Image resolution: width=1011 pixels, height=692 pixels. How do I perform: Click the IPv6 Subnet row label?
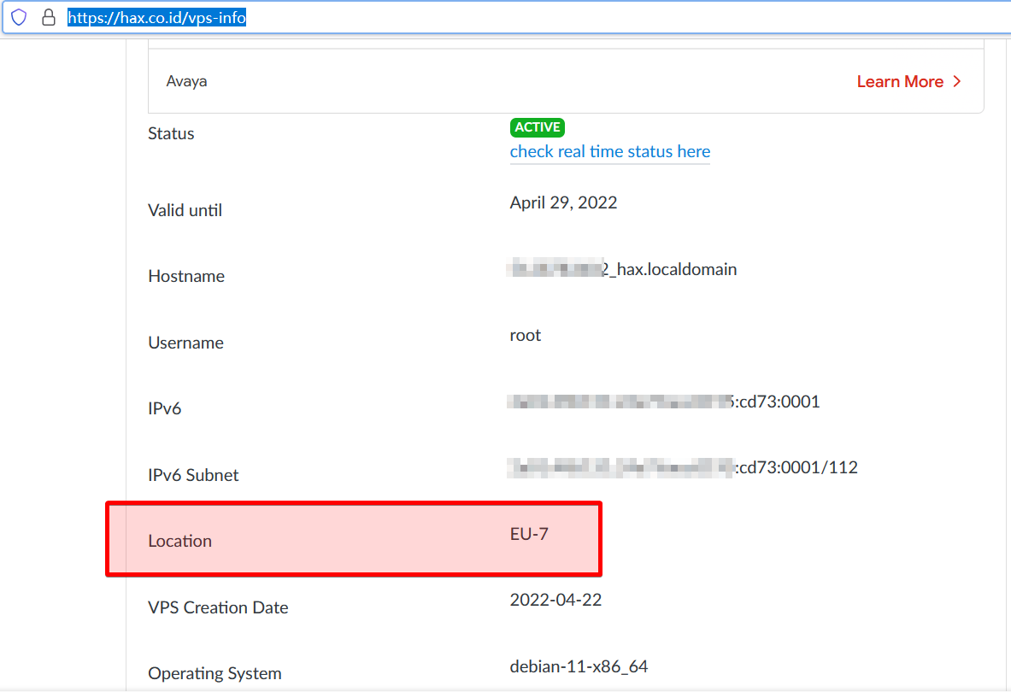pos(193,475)
